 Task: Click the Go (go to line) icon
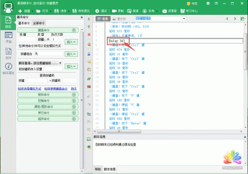click(89, 113)
